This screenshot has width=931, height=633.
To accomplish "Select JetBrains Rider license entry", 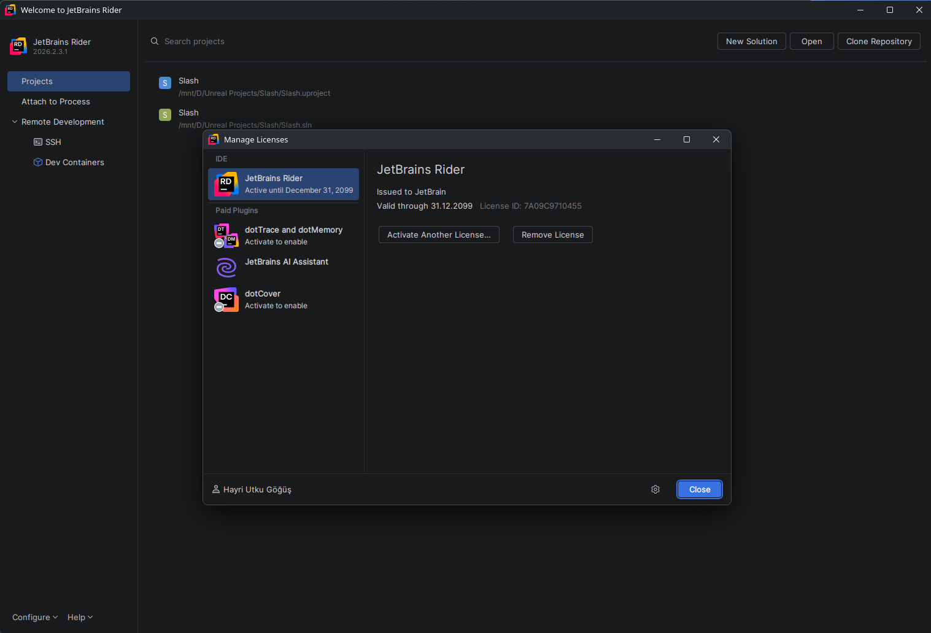I will coord(284,184).
